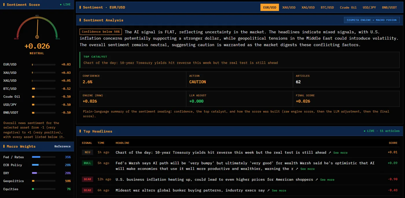Click the ARTICLES 62 card
This screenshot has height=198, width=405.
tap(346, 79)
